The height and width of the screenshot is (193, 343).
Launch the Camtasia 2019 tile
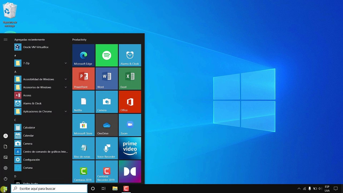pos(83,172)
